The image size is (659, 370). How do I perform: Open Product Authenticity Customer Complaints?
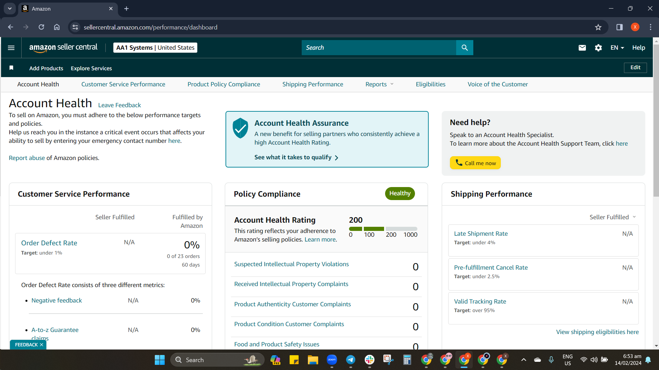point(292,304)
